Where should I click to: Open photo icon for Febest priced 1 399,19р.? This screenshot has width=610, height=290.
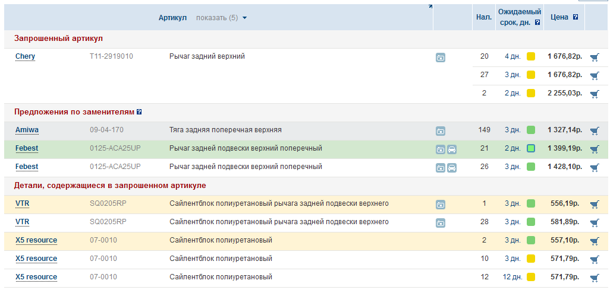tap(441, 149)
